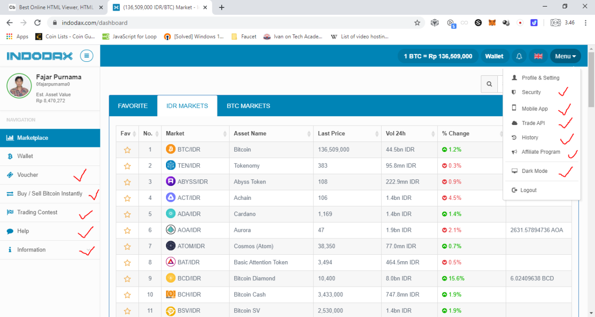The width and height of the screenshot is (595, 317).
Task: Bookmark page with star icon
Action: pos(417,23)
